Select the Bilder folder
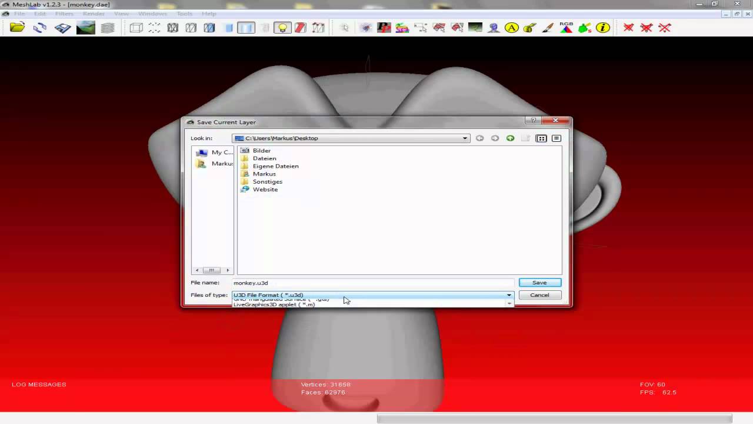This screenshot has width=753, height=424. coord(256,151)
